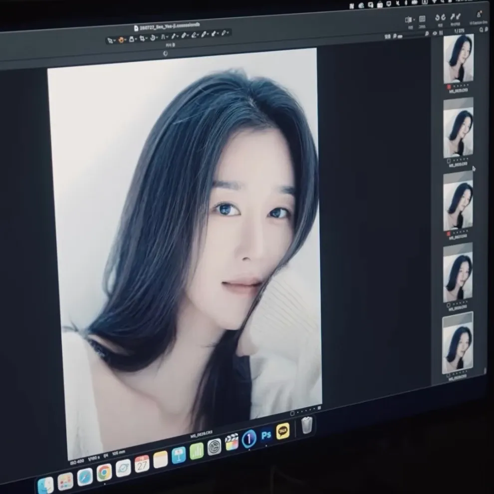Open dropdown arrow after the last cursor tool

(228, 32)
